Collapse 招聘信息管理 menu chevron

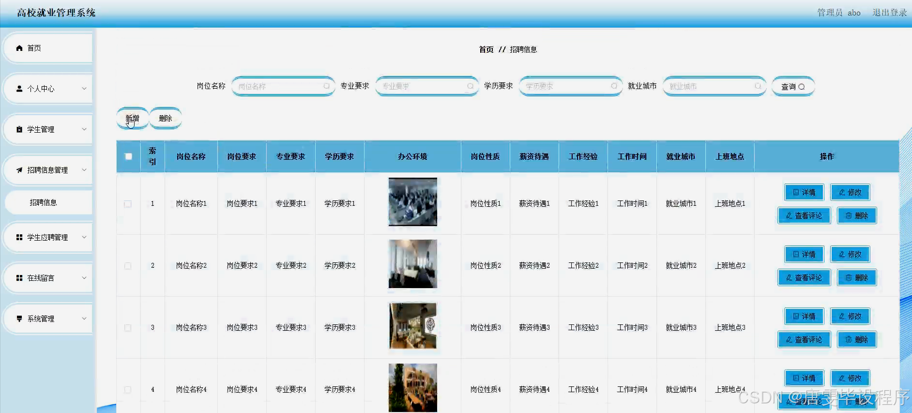(x=84, y=170)
